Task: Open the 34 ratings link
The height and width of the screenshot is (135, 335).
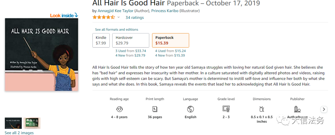Action: pyautogui.click(x=135, y=18)
